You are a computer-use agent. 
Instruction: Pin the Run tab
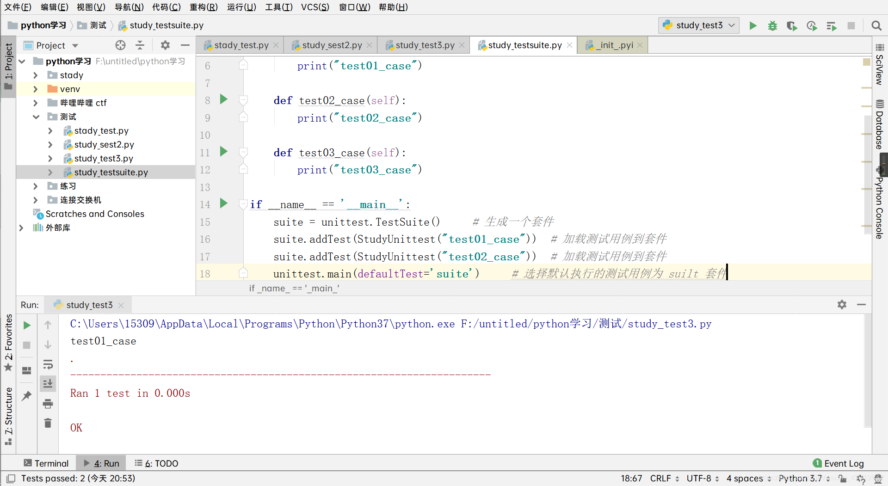pyautogui.click(x=27, y=396)
